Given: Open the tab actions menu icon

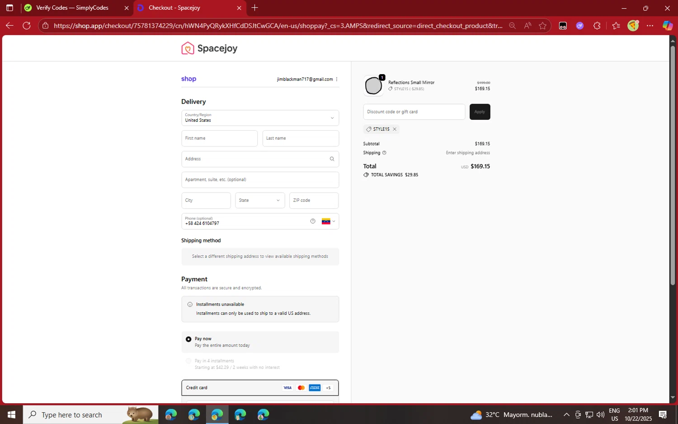Looking at the screenshot, I should [9, 8].
